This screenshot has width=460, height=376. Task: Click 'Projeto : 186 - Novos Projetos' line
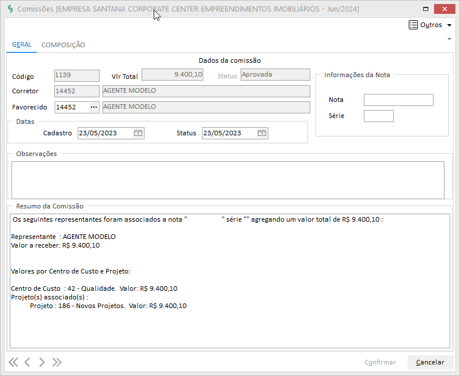108,306
